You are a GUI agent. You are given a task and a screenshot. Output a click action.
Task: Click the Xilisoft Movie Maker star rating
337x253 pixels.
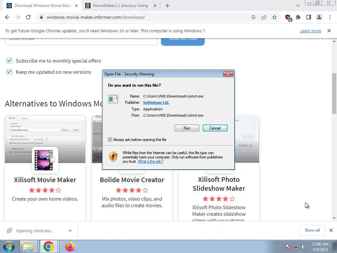45,190
